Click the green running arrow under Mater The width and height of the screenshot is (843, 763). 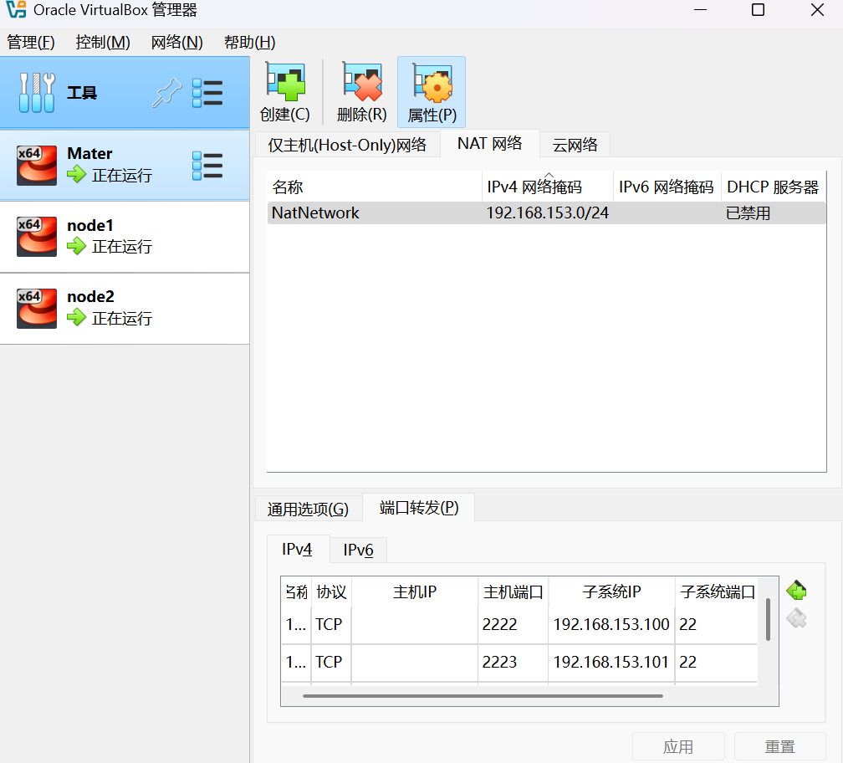click(x=76, y=174)
